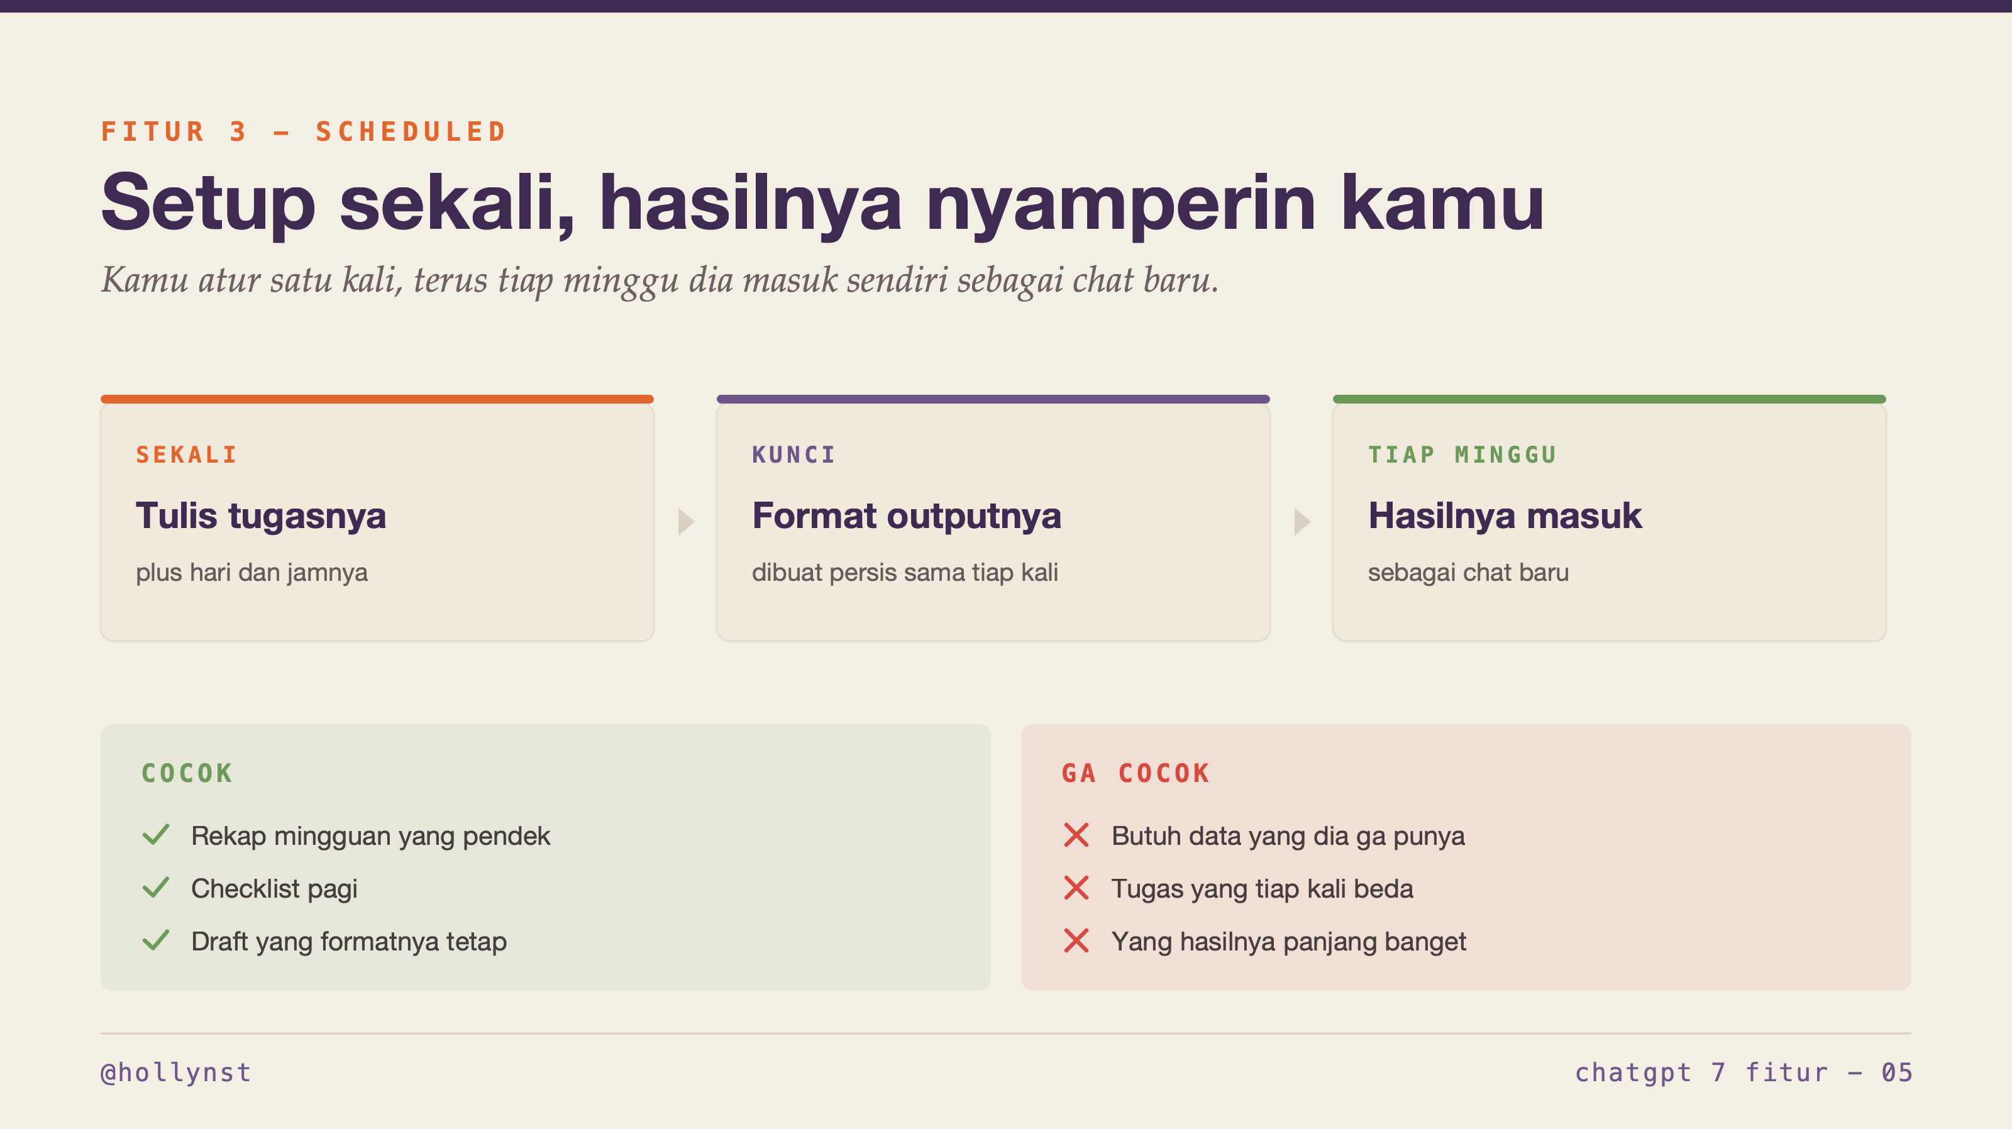Viewport: 2012px width, 1129px height.
Task: Click the red X next to Tugas yang tiap kali beda
Action: click(x=1076, y=888)
